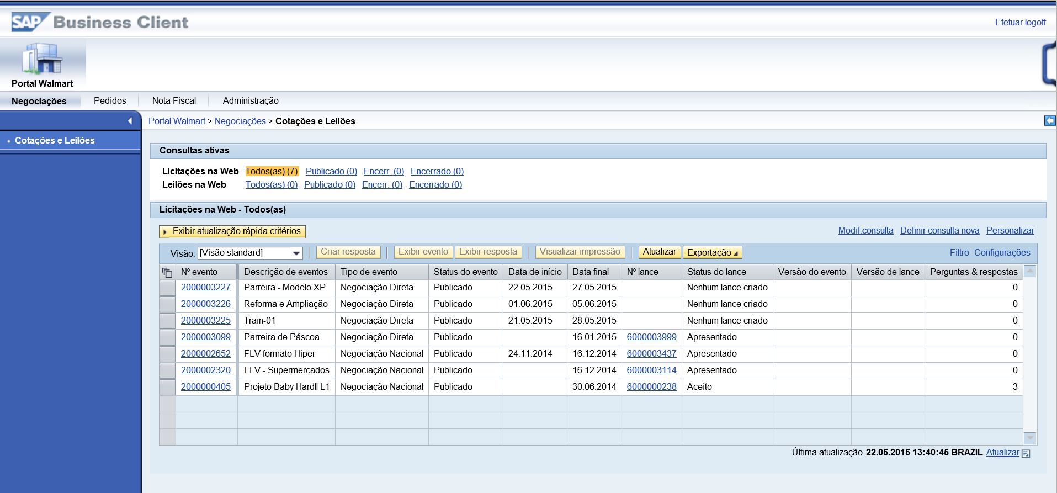Image resolution: width=1057 pixels, height=493 pixels.
Task: Select Licitações Publicado (0) query
Action: coord(331,171)
